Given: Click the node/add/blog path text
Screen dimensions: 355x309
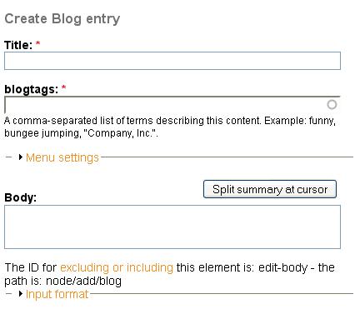Looking at the screenshot, I should [x=83, y=281].
